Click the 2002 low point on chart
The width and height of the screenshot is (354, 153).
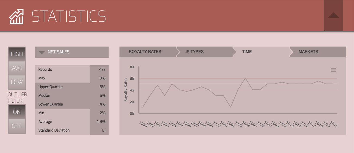231,107
